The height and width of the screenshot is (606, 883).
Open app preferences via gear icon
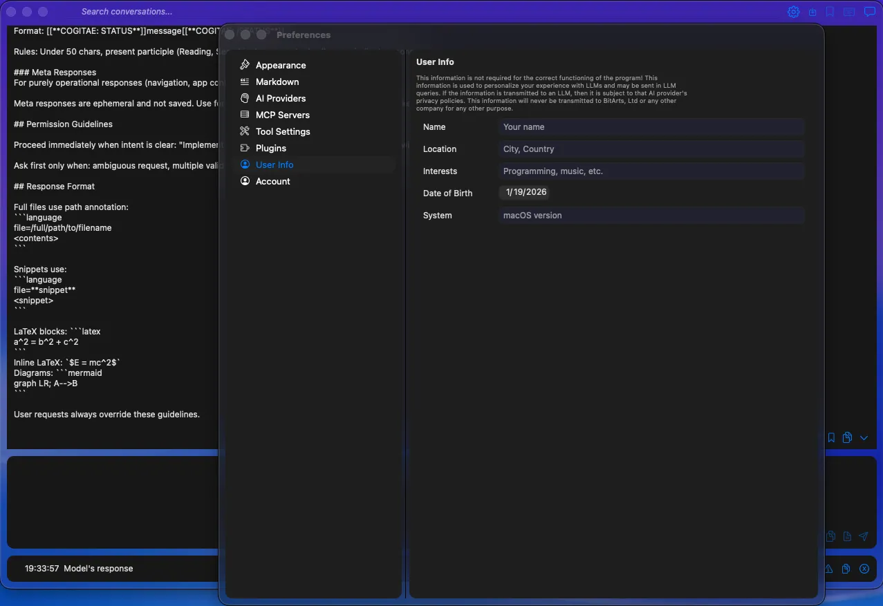(793, 11)
